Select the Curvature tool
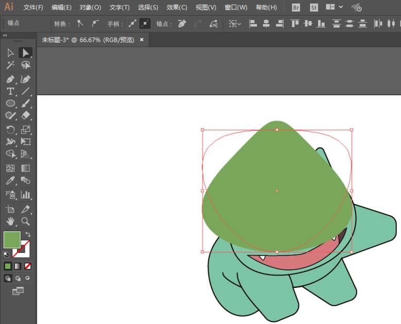401x324 pixels. (25, 79)
